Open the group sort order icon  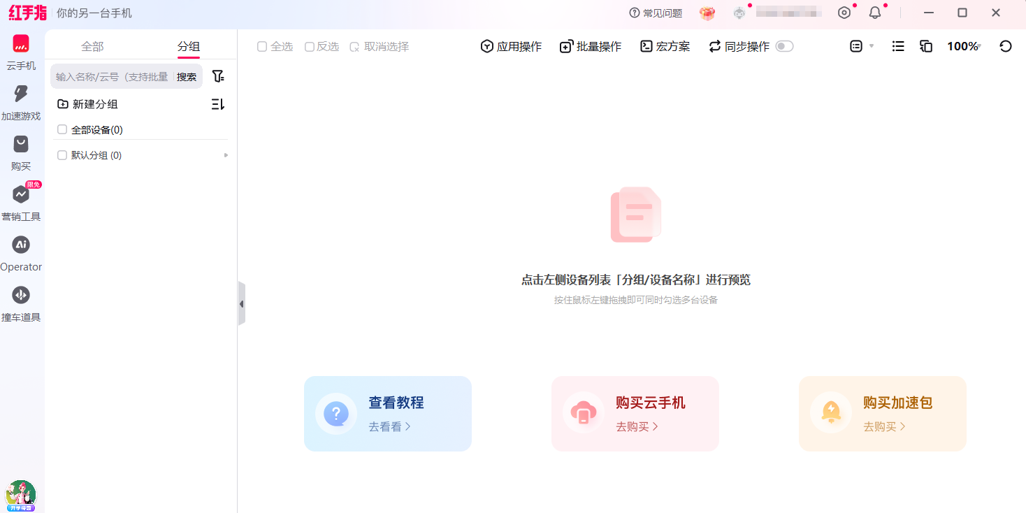[x=218, y=104]
